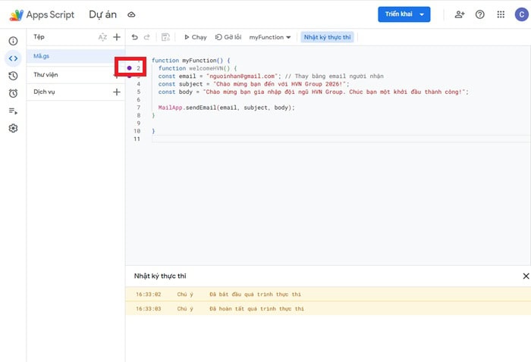531x362 pixels.
Task: Toggle the Nhật ký thực thi log panel
Action: [x=326, y=36]
